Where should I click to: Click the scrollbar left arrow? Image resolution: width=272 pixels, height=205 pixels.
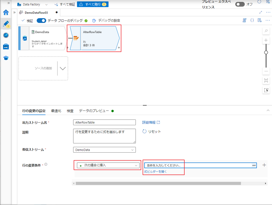point(74,183)
